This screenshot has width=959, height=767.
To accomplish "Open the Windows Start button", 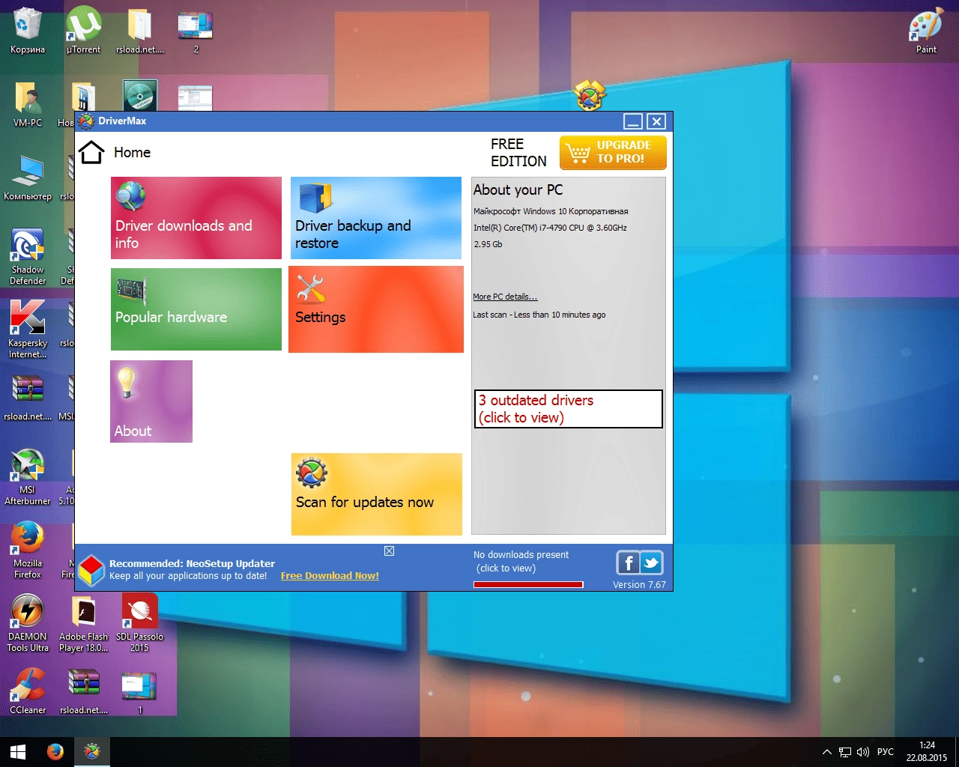I will [x=18, y=752].
